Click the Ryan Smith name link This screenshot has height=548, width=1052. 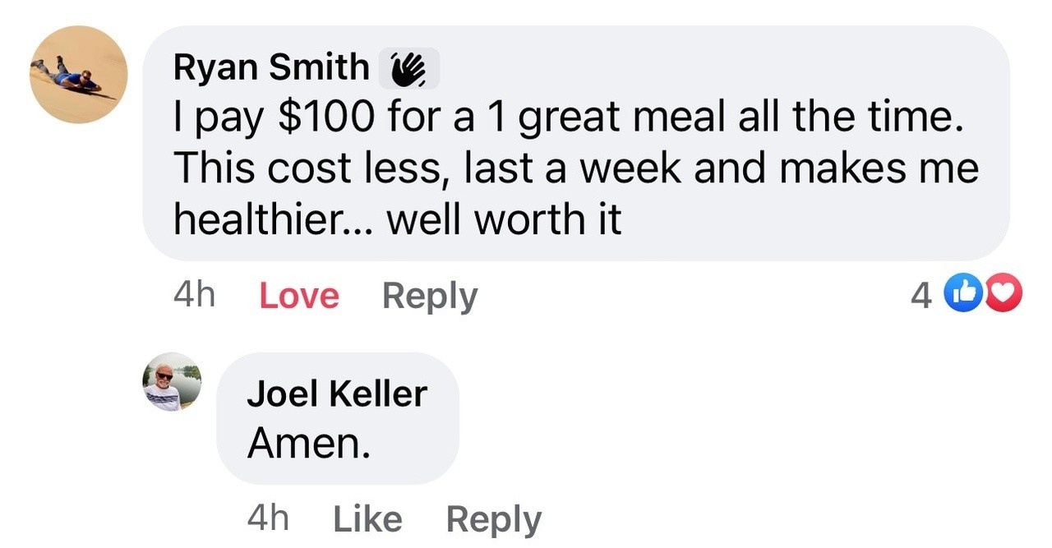pos(271,68)
